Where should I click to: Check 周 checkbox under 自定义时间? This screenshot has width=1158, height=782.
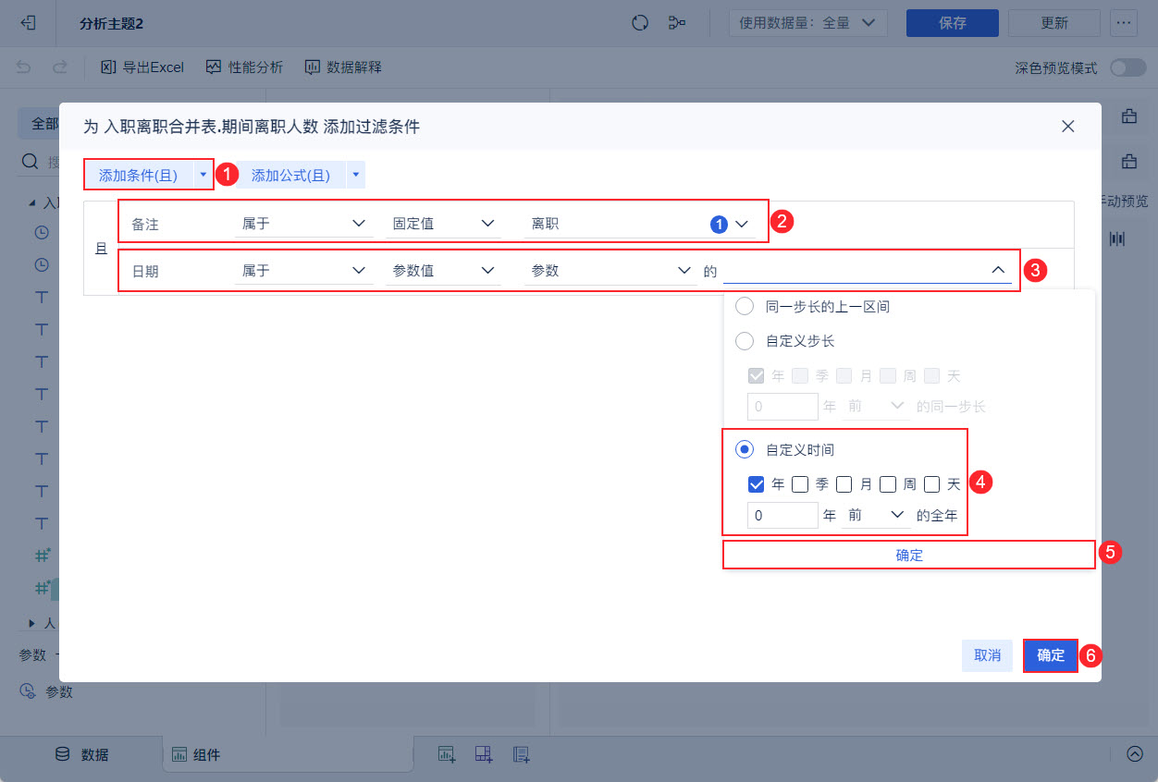tap(888, 484)
